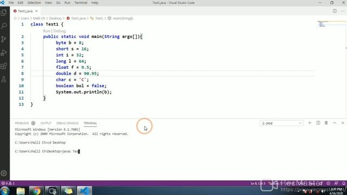Switch to the Debug Console tab

pos(67,123)
